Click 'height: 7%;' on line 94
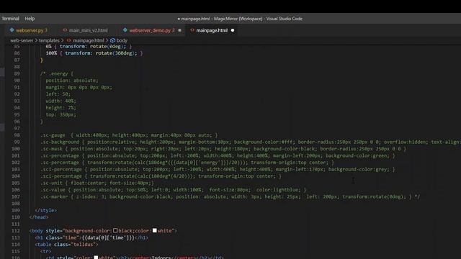The height and width of the screenshot is (259, 461). [61, 108]
